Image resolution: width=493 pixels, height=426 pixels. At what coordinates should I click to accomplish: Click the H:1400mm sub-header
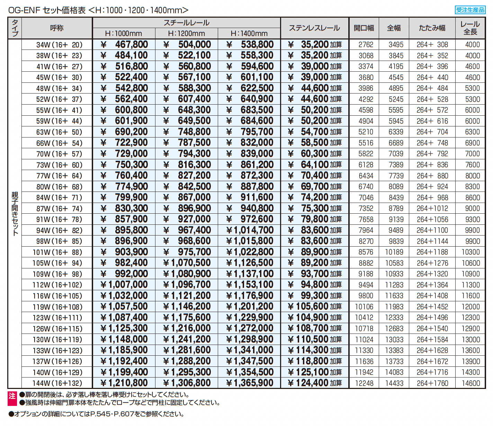pos(249,34)
